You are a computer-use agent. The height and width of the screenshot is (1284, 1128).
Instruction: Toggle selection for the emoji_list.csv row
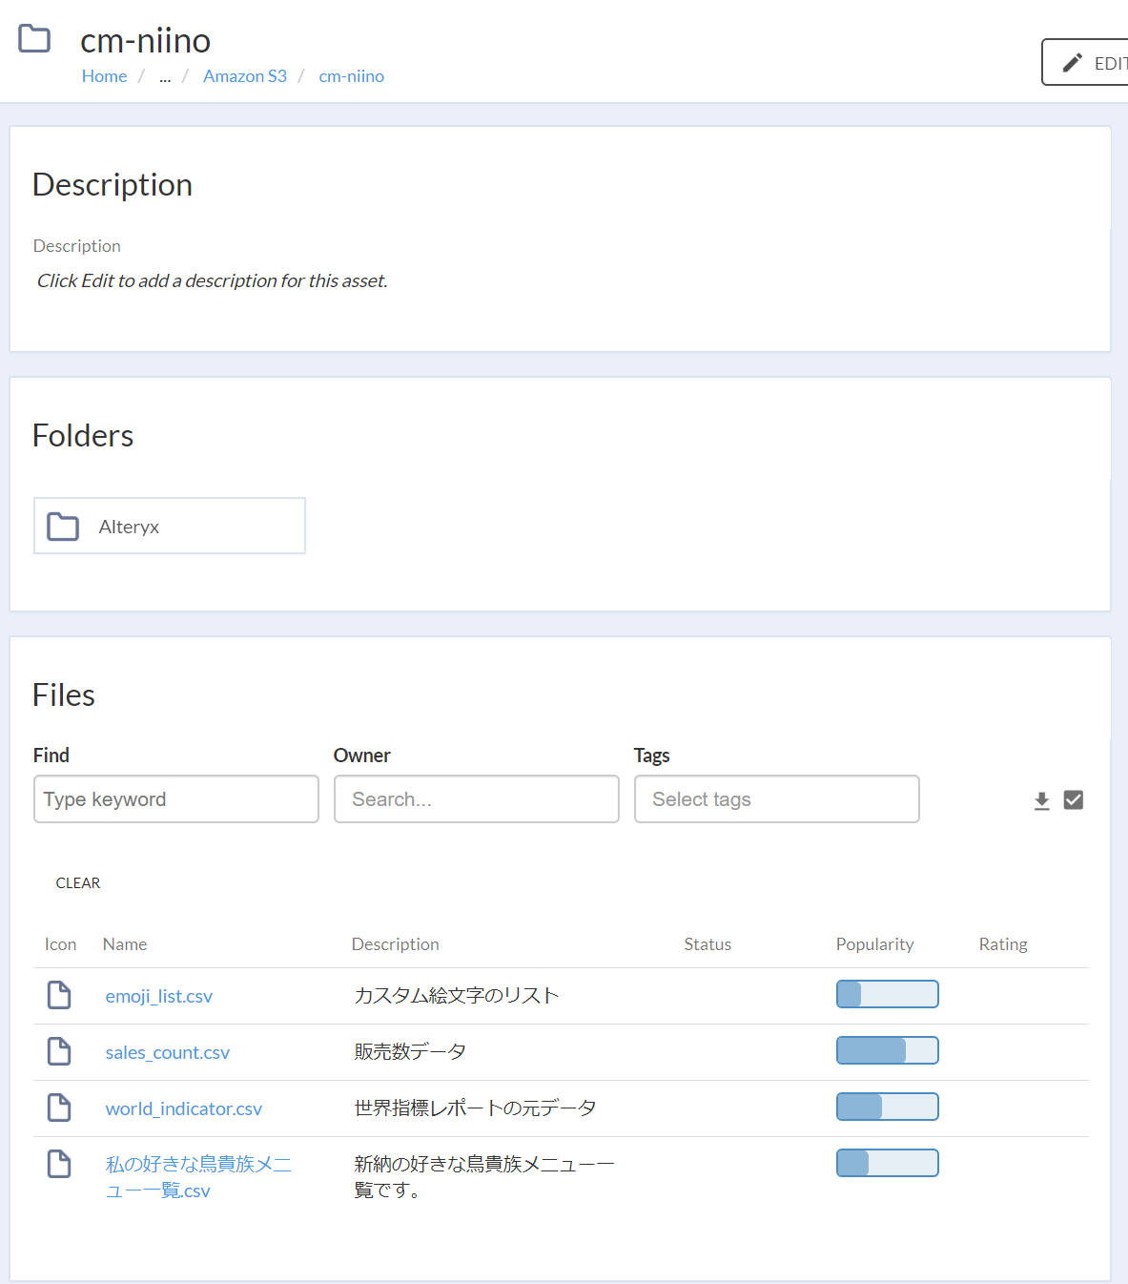pos(58,994)
